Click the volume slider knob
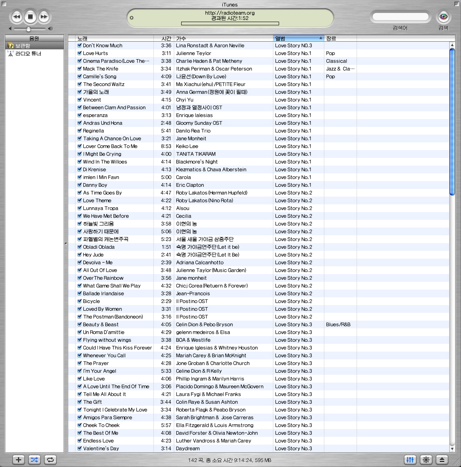The height and width of the screenshot is (467, 461). click(x=29, y=29)
